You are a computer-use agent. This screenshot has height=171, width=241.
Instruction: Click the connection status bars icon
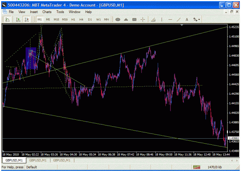pos(197,167)
